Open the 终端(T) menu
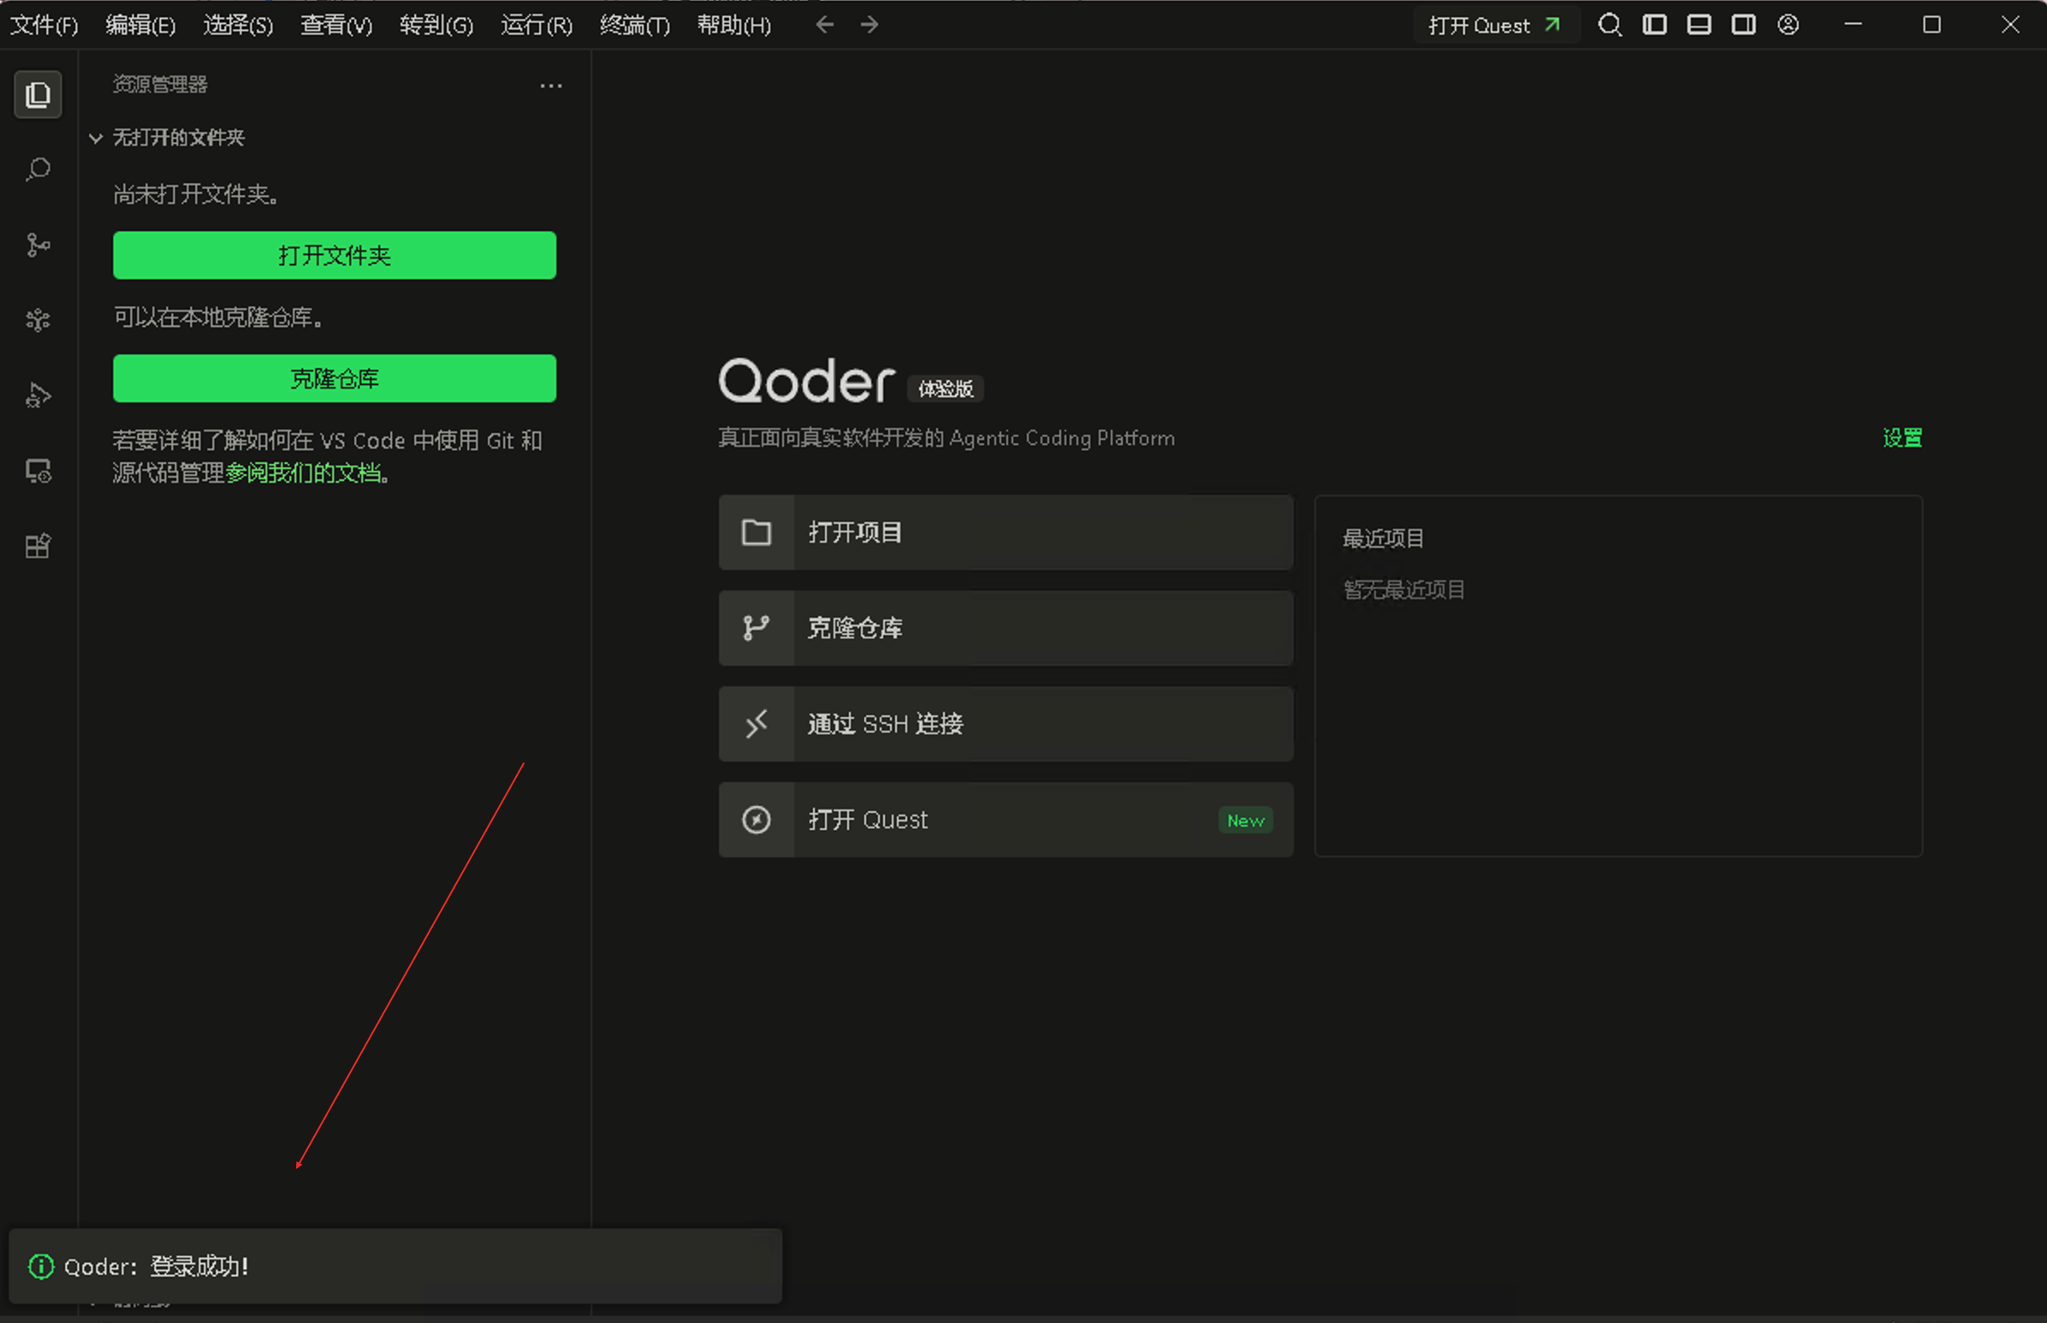Viewport: 2047px width, 1323px height. click(635, 25)
